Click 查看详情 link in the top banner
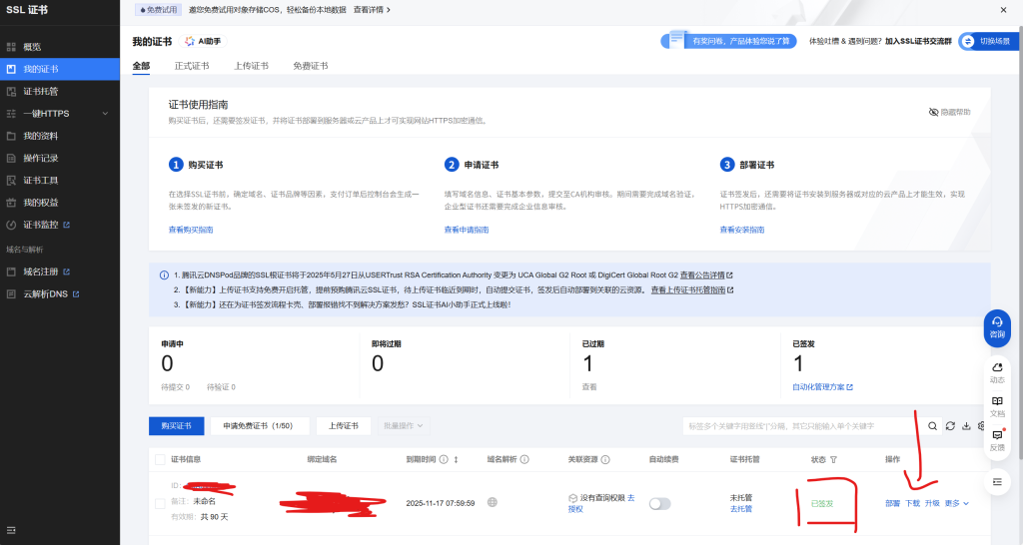 tap(372, 10)
